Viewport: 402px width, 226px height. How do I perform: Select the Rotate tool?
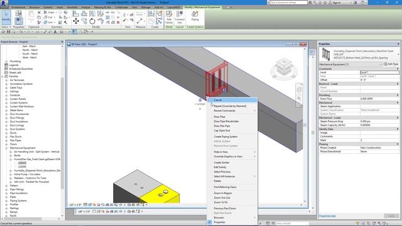(92, 21)
